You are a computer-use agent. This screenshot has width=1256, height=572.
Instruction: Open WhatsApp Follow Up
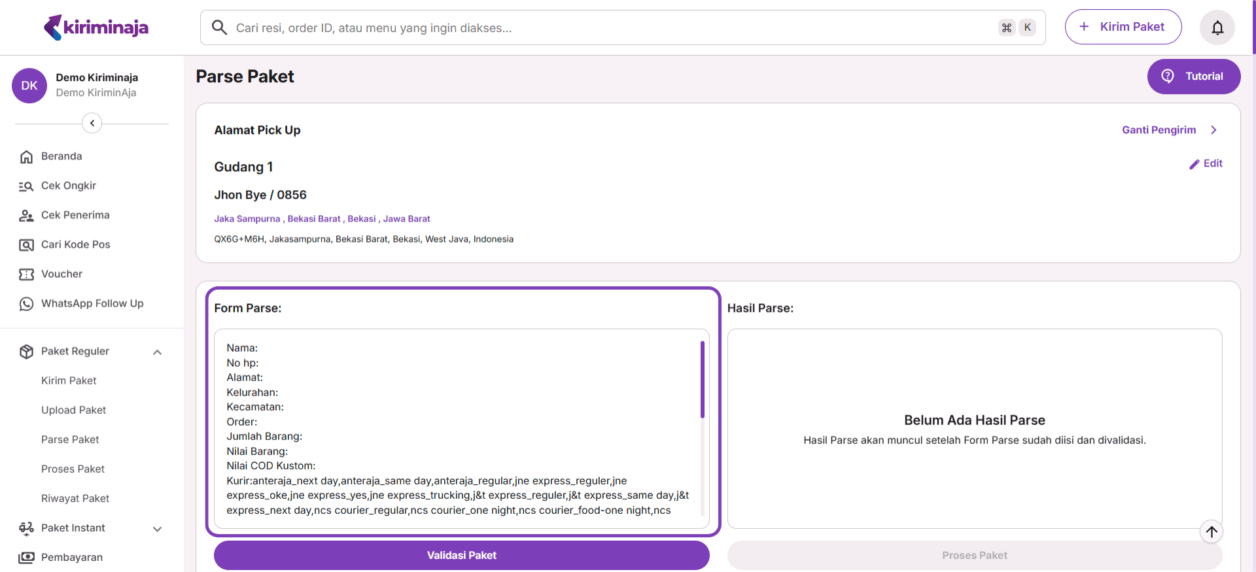92,303
